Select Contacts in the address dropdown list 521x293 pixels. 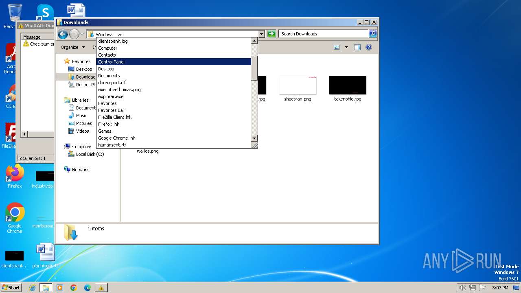click(x=174, y=55)
